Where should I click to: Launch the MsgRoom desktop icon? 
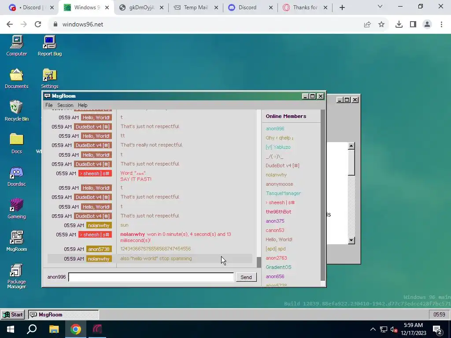click(x=16, y=241)
